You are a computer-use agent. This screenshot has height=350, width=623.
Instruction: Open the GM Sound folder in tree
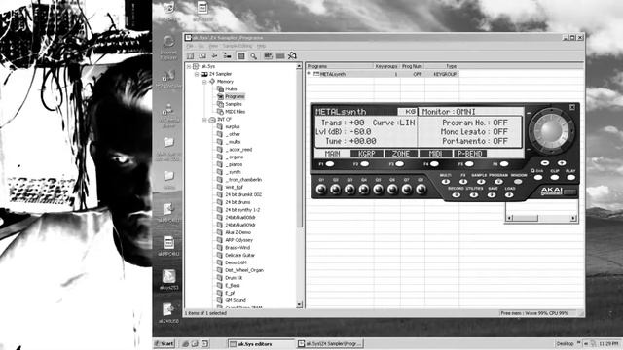click(236, 300)
